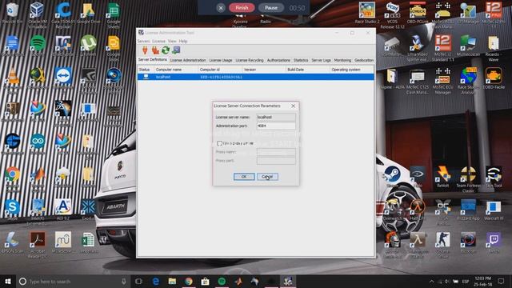512x288 pixels.
Task: Click the Administration port field
Action: 276,126
